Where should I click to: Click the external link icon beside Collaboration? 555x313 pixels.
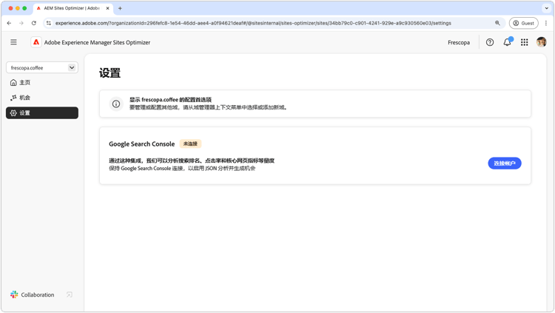[70, 295]
